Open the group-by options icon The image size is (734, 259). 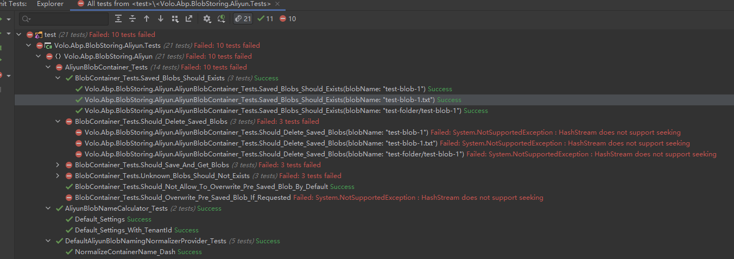[175, 19]
